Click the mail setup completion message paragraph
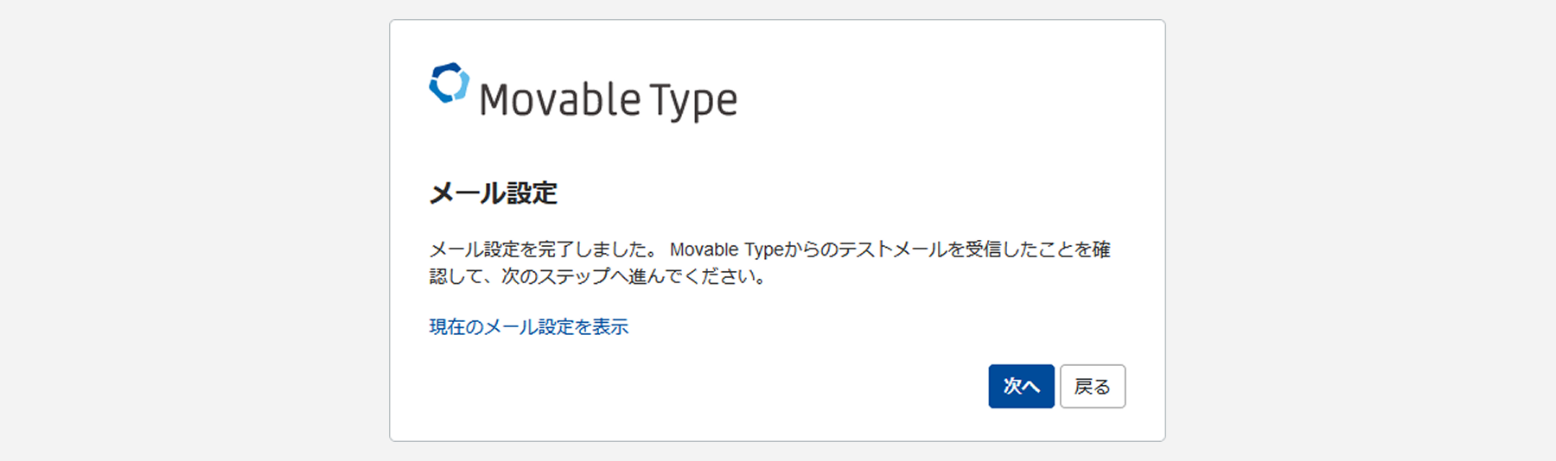Viewport: 1556px width, 461px height. (769, 262)
